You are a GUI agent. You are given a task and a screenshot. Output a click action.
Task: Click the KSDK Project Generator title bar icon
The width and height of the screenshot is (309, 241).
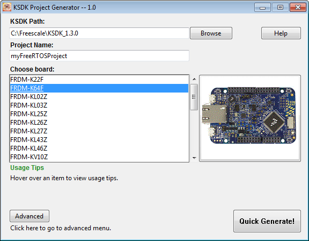point(7,8)
